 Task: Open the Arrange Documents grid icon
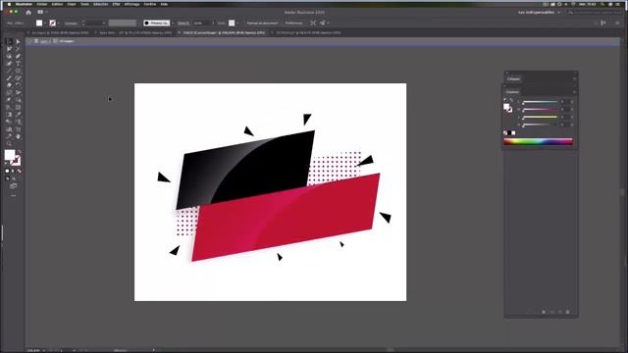(40, 12)
